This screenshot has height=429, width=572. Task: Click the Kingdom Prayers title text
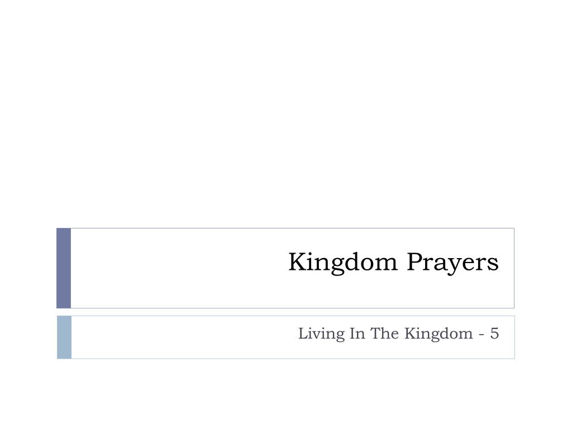click(x=393, y=263)
